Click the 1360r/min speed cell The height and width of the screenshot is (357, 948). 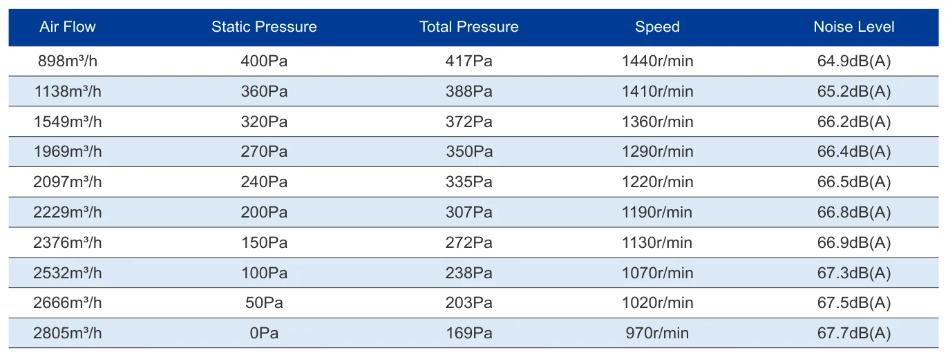(x=658, y=122)
